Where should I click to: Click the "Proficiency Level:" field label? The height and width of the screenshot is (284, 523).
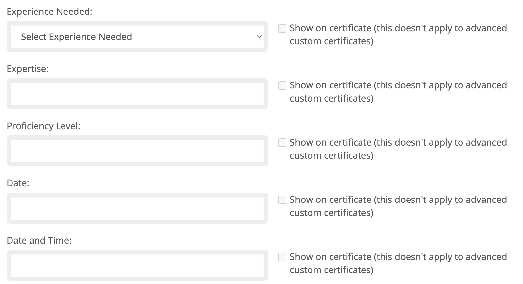(43, 126)
